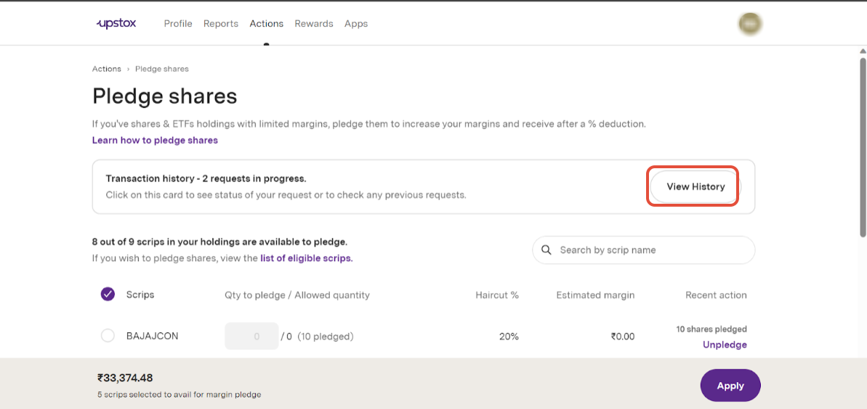Go to Actions breadcrumb link

pos(106,69)
